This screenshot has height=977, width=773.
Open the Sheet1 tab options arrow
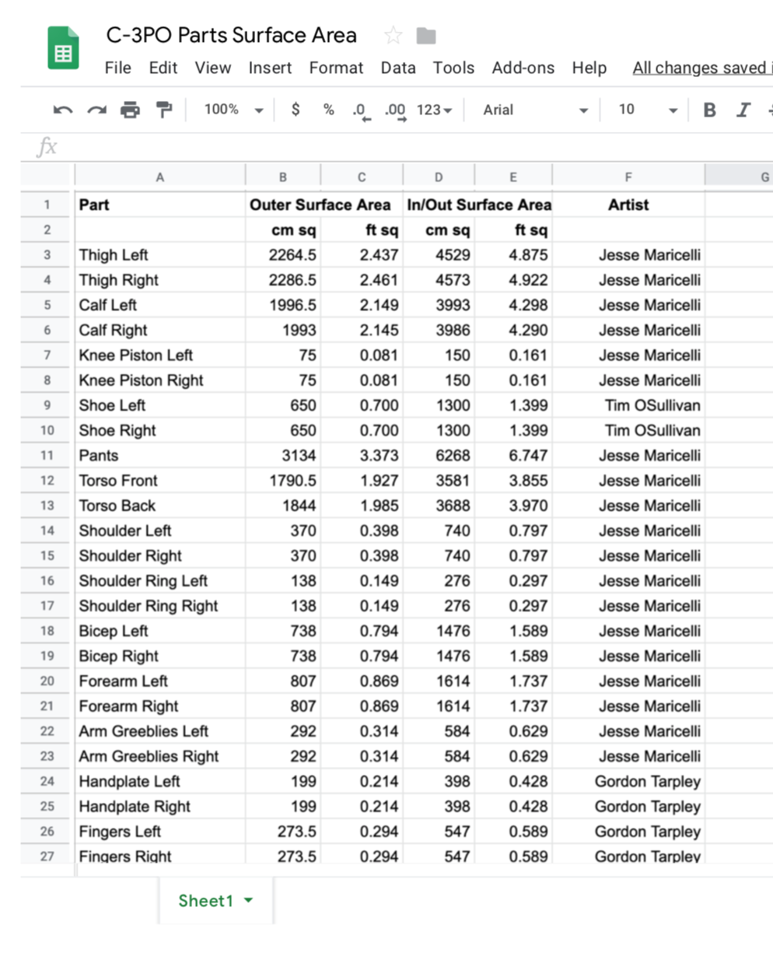pos(249,901)
